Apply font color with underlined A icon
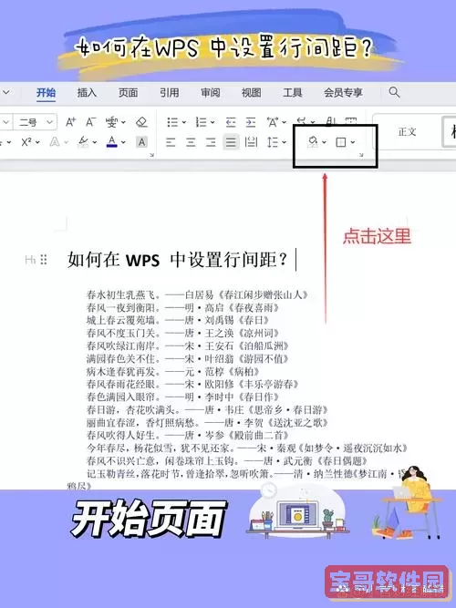456x608 pixels. click(112, 142)
